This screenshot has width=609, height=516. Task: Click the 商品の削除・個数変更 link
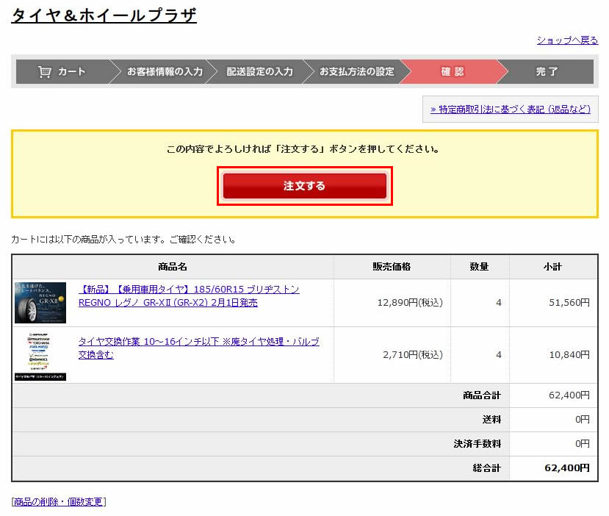tap(57, 501)
